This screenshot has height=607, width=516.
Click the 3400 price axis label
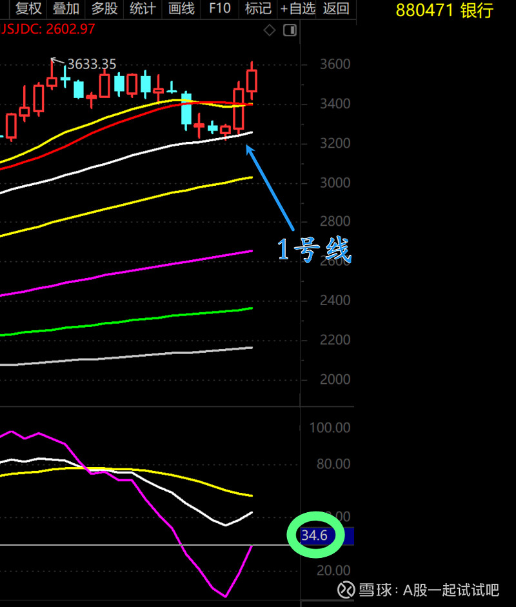click(x=335, y=104)
